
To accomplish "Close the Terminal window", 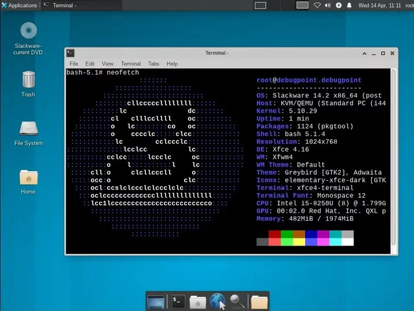I will (x=393, y=53).
